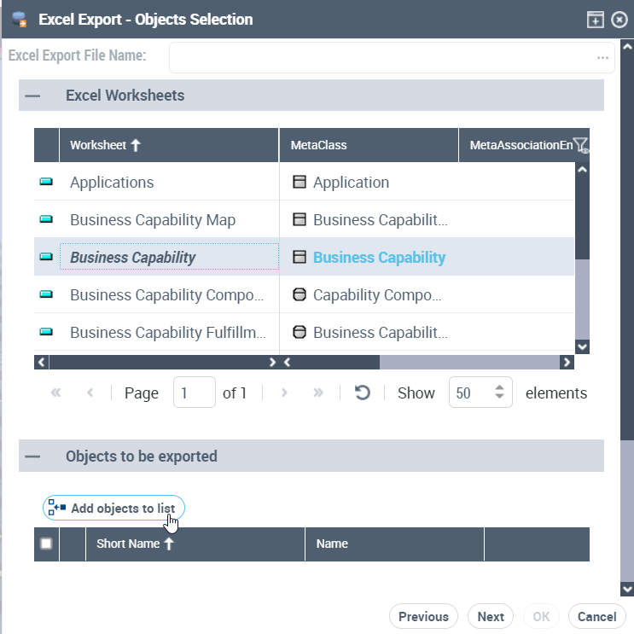Viewport: 634px width, 634px height.
Task: Select the Business Capability Fulfillment worksheet row
Action: [x=167, y=333]
